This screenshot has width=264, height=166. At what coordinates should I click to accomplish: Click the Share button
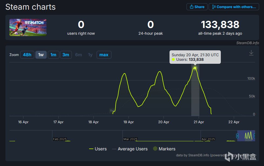[x=197, y=7]
